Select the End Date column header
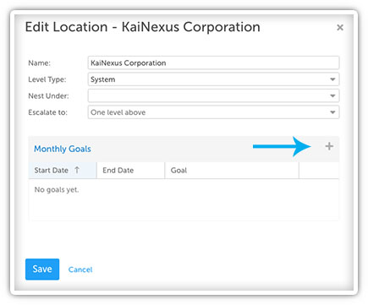The image size is (368, 305). [130, 171]
